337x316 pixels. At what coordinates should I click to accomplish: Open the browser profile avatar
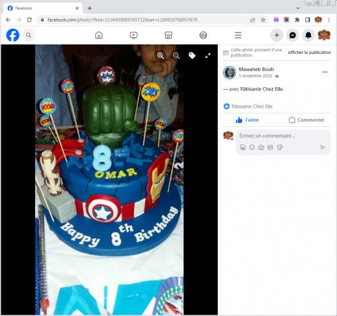pos(318,20)
